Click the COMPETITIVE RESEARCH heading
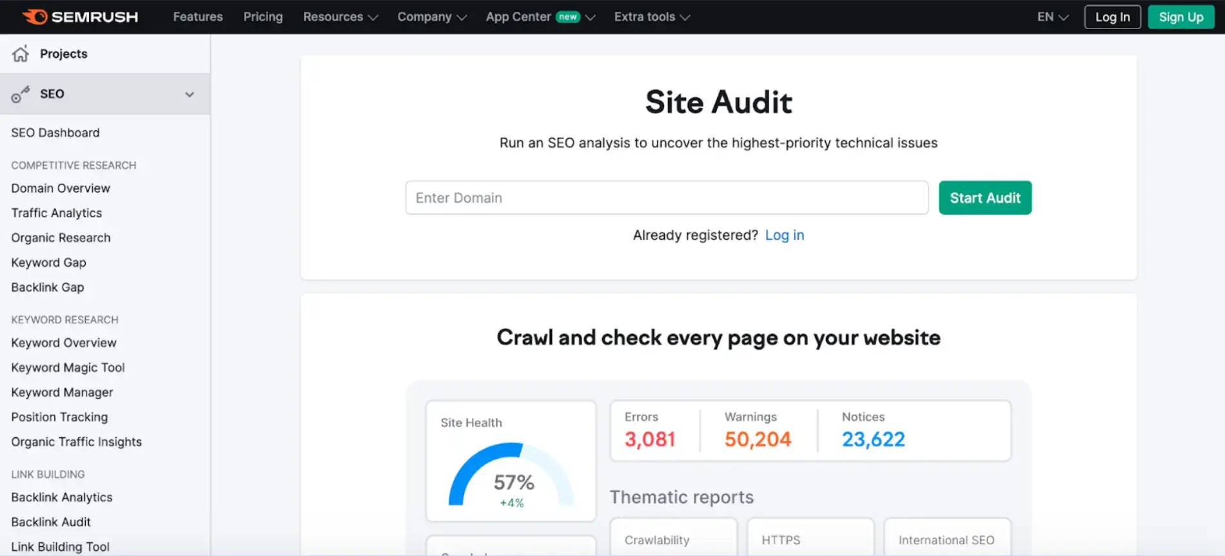This screenshot has height=556, width=1225. click(x=73, y=165)
